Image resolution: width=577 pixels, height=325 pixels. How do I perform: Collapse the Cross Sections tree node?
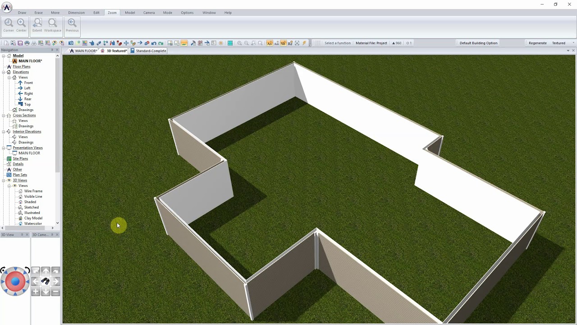(3, 115)
